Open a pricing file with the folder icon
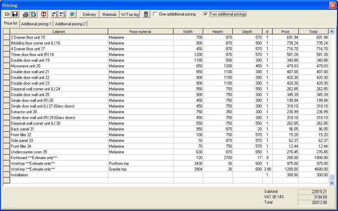The width and height of the screenshot is (338, 211). (x=7, y=14)
